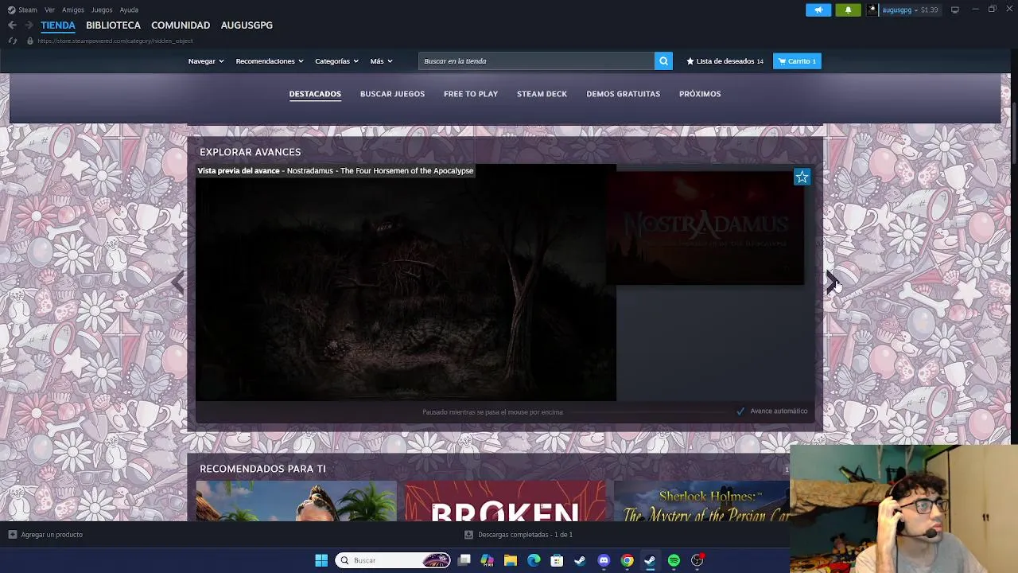The height and width of the screenshot is (573, 1018).
Task: Select the STEAM DECK tab
Action: (x=542, y=94)
